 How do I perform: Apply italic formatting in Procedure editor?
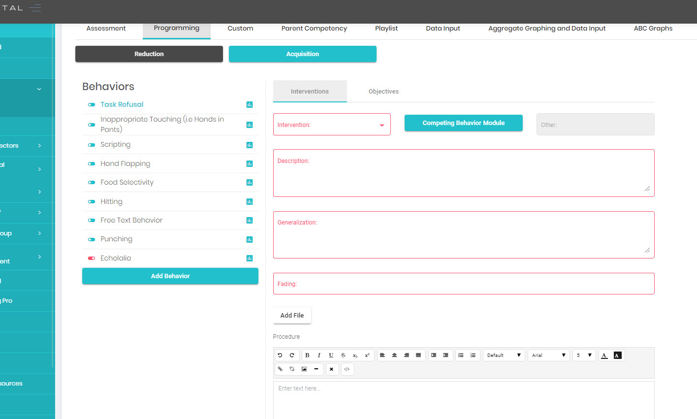click(x=319, y=355)
